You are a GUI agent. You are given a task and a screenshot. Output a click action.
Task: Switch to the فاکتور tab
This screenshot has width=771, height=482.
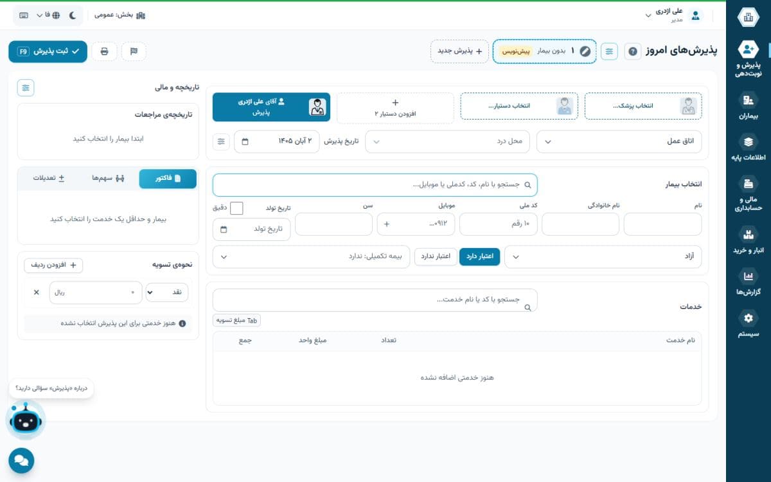(x=168, y=178)
